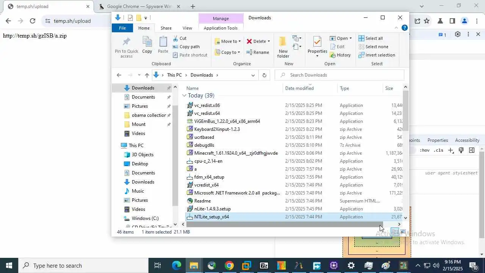Image resolution: width=485 pixels, height=273 pixels.
Task: Click Select none in ribbon
Action: pyautogui.click(x=373, y=47)
